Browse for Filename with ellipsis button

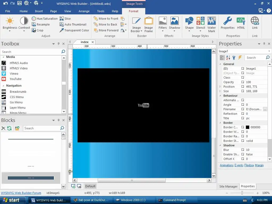tap(265, 109)
